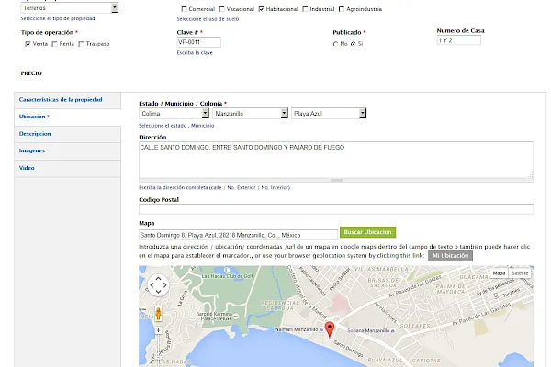Click the red location marker pin
Image resolution: width=551 pixels, height=367 pixels.
pos(330,329)
